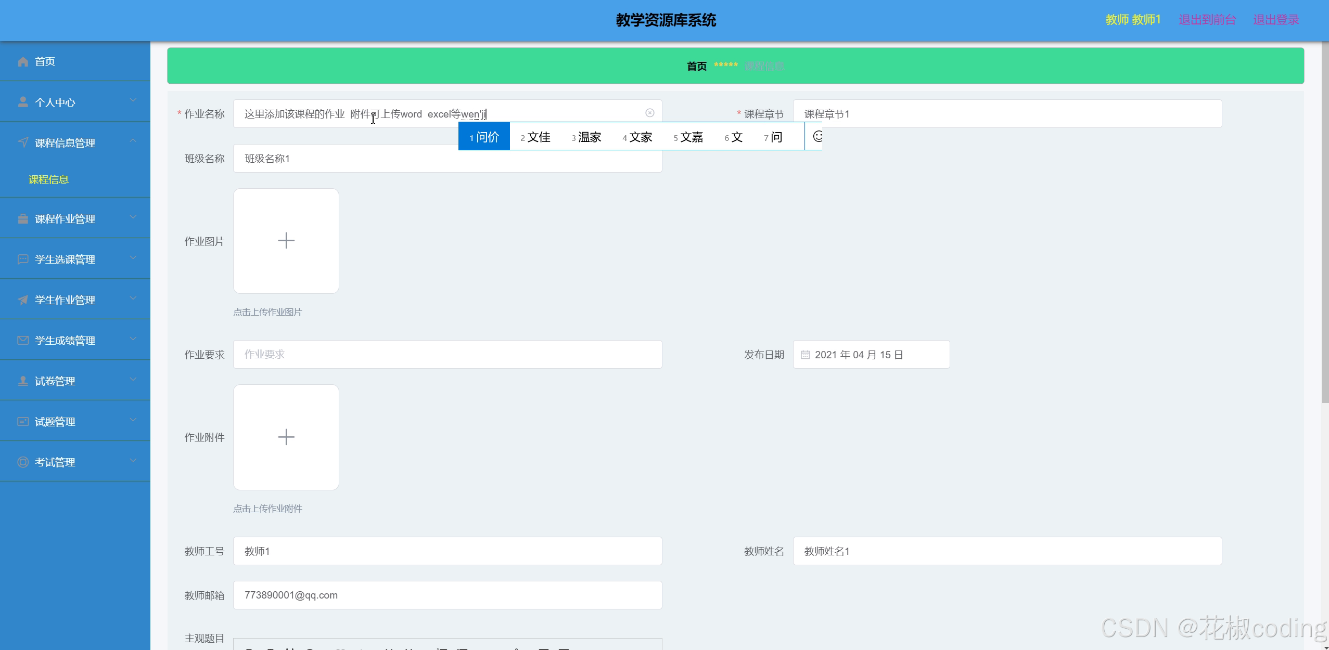Click the user icon beside 试卷管理

[23, 381]
